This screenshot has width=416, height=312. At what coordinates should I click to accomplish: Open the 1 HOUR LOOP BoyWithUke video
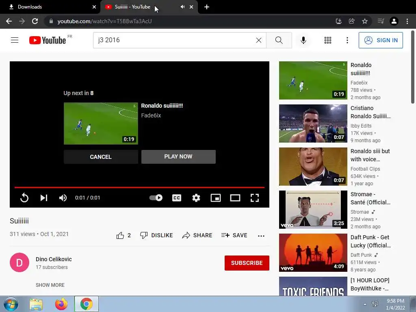tap(313, 286)
